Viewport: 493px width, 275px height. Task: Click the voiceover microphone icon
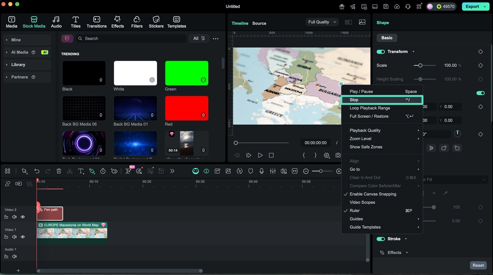pos(262,171)
